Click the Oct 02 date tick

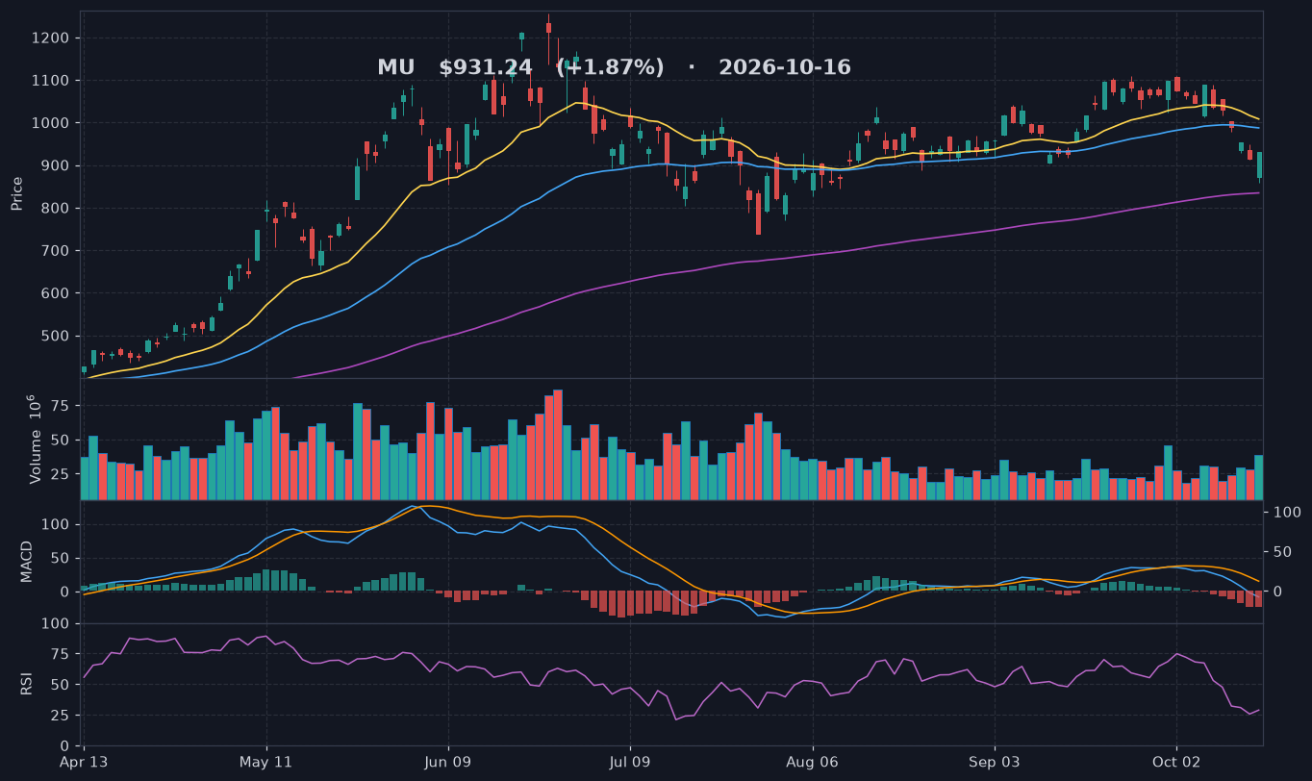(x=1175, y=761)
